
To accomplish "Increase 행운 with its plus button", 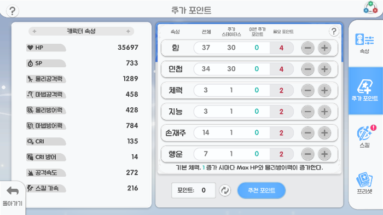I will 324,154.
